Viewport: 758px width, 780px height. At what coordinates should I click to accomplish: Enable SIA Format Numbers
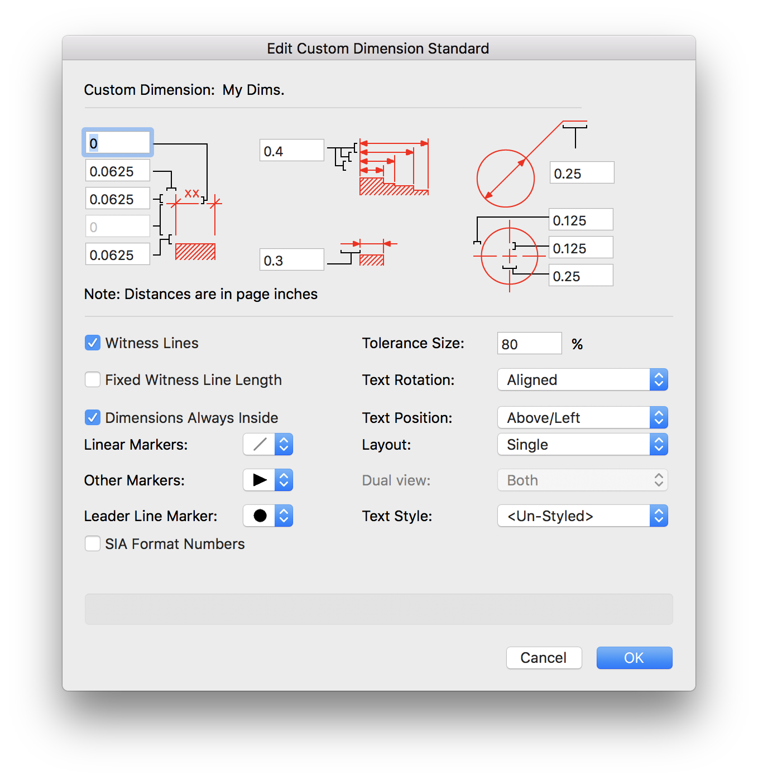pyautogui.click(x=93, y=543)
